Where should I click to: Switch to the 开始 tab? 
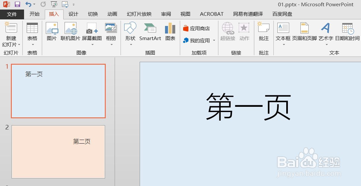click(x=35, y=14)
